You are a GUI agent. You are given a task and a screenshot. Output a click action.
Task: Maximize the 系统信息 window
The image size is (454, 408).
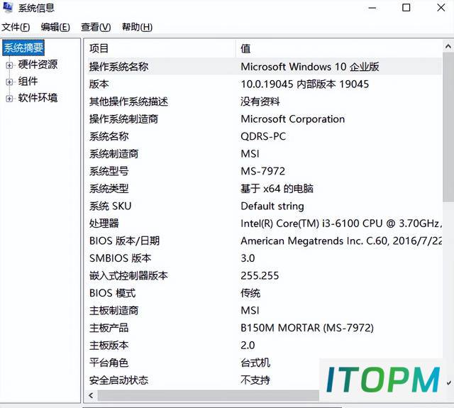click(406, 8)
